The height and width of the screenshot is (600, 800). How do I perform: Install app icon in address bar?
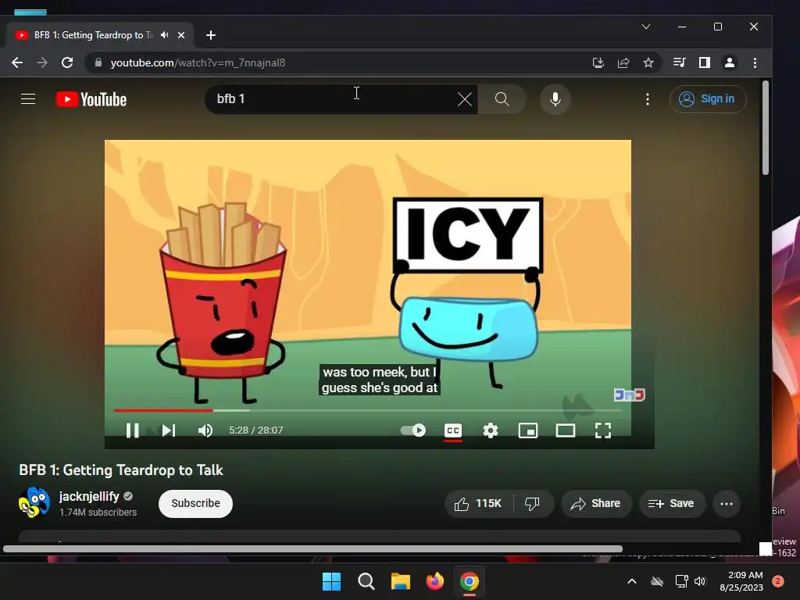(x=598, y=62)
